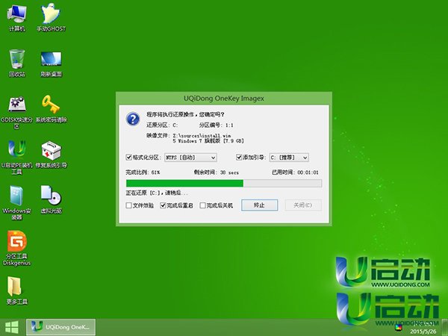The height and width of the screenshot is (336, 448).
Task: Click the 刷新桌面 desktop icon
Action: click(x=51, y=63)
